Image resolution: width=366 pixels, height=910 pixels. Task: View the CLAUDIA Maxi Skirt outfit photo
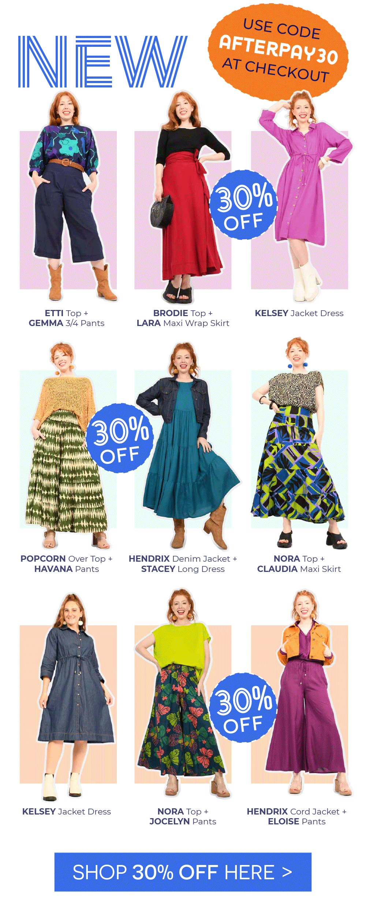299,443
